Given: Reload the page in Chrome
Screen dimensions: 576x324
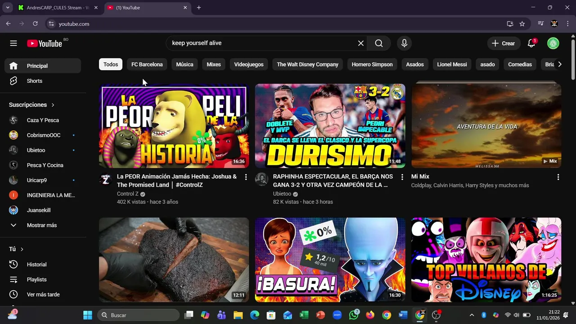Looking at the screenshot, I should tap(36, 24).
